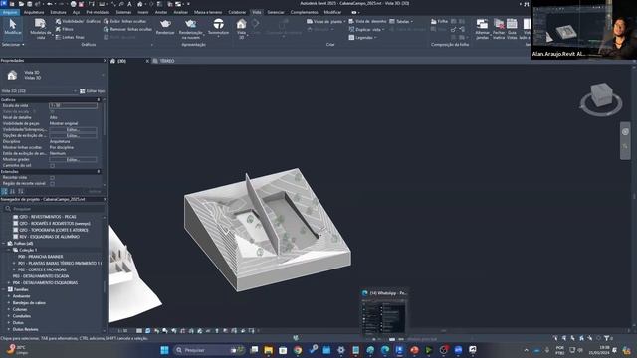The height and width of the screenshot is (358, 637).
Task: Click Editar tipo in Properties
Action: 93,90
